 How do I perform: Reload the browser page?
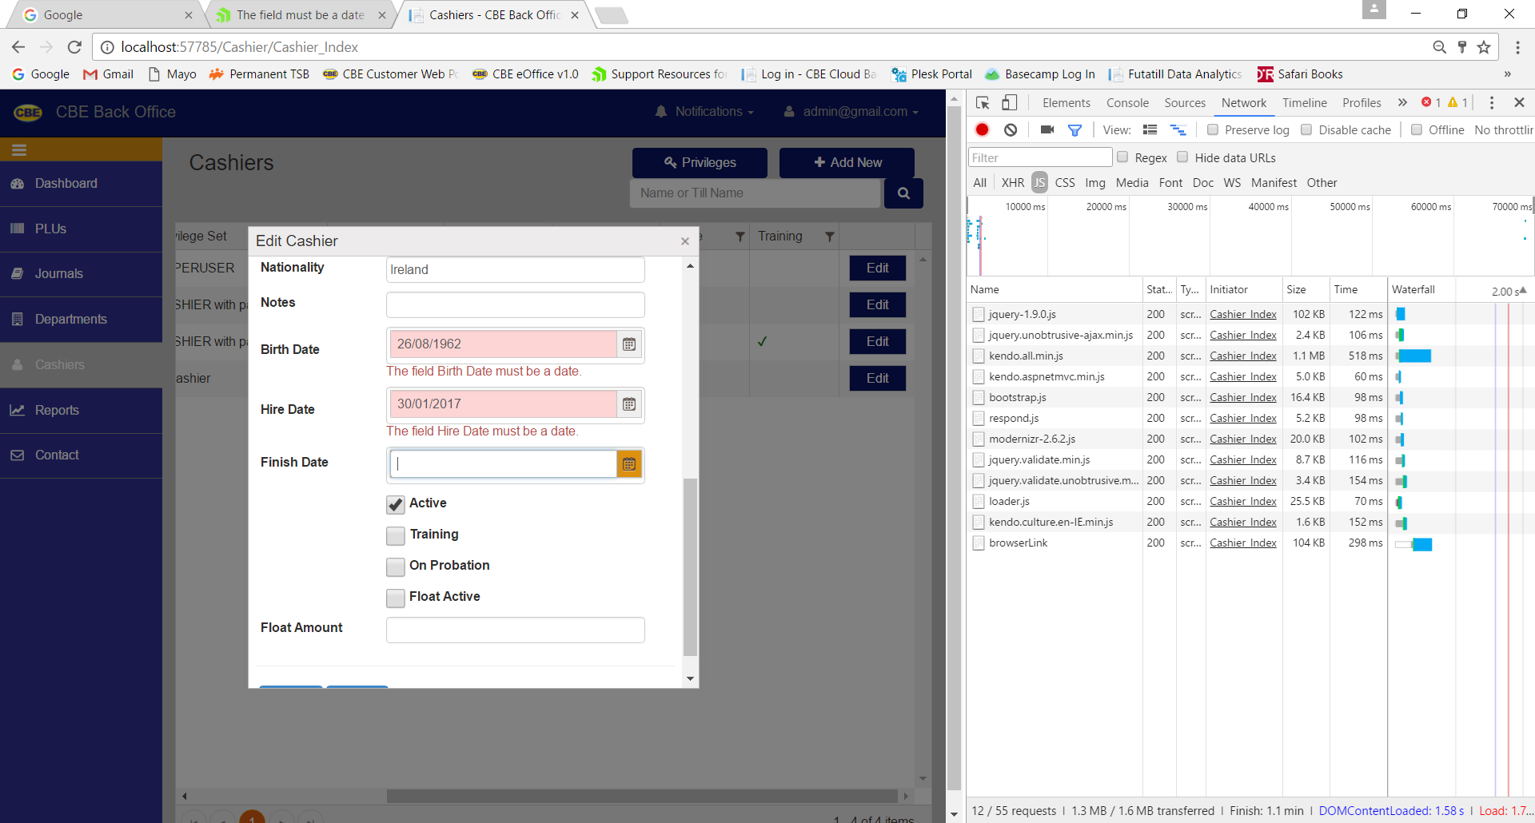pyautogui.click(x=74, y=47)
